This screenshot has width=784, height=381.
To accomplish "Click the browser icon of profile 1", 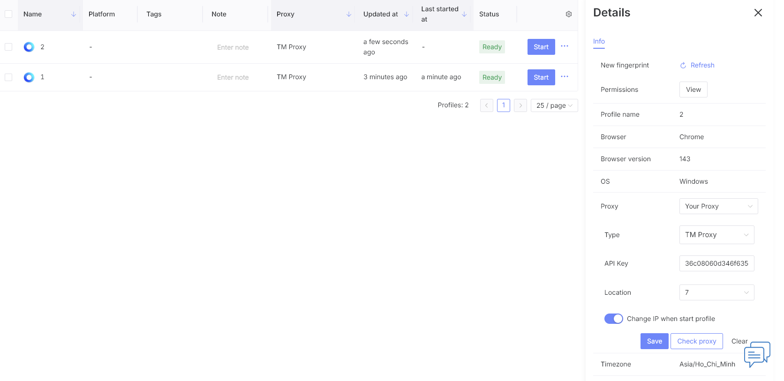I will pyautogui.click(x=29, y=77).
